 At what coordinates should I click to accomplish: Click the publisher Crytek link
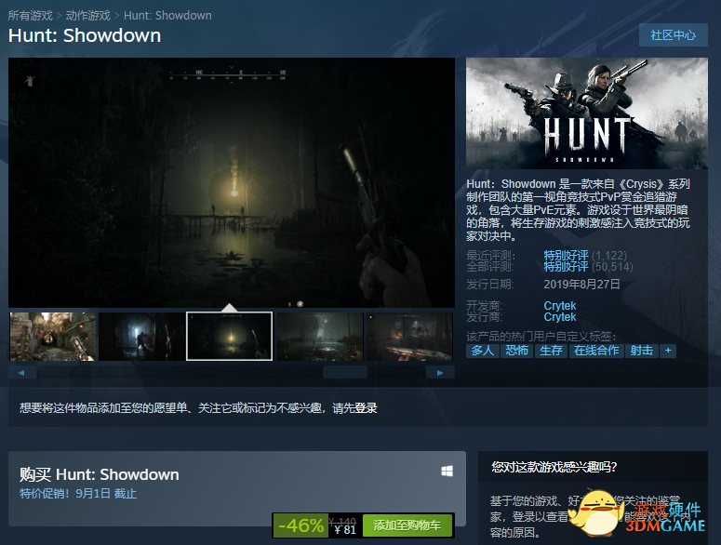[x=560, y=317]
